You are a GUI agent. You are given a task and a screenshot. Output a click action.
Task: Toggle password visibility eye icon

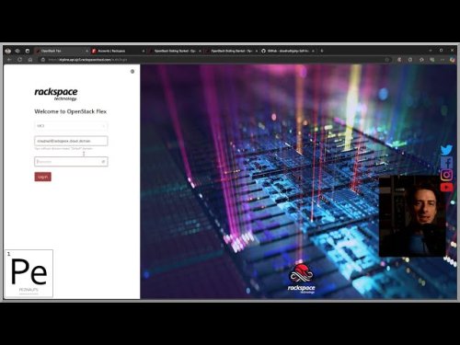(x=103, y=161)
